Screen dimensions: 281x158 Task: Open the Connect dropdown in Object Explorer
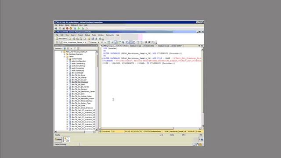click(59, 48)
